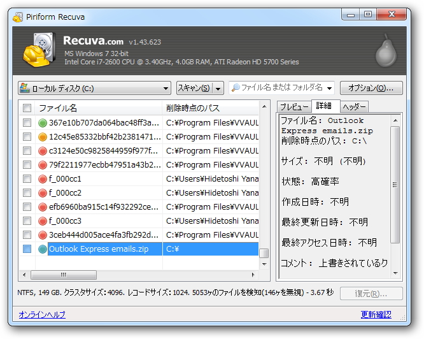Image resolution: width=424 pixels, height=339 pixels.
Task: Select the row Outlook Express emails.zip
Action: [x=139, y=249]
